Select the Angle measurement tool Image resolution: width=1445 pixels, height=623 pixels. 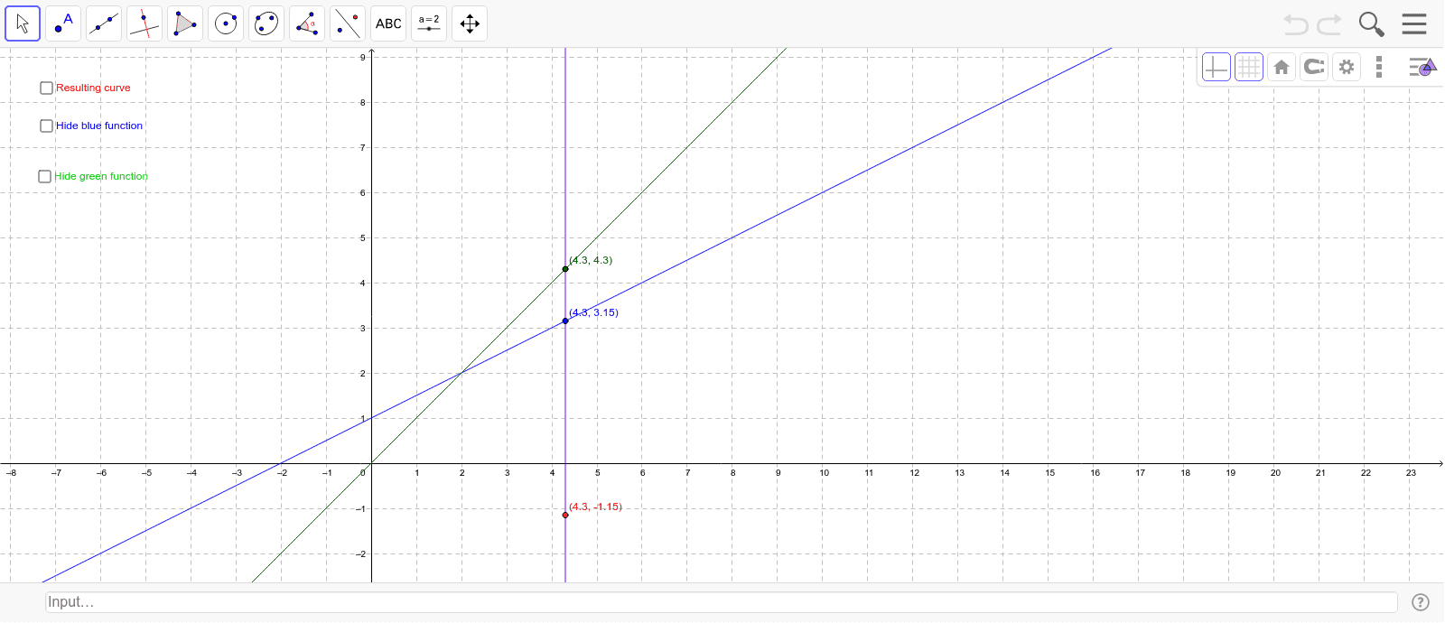(x=307, y=23)
